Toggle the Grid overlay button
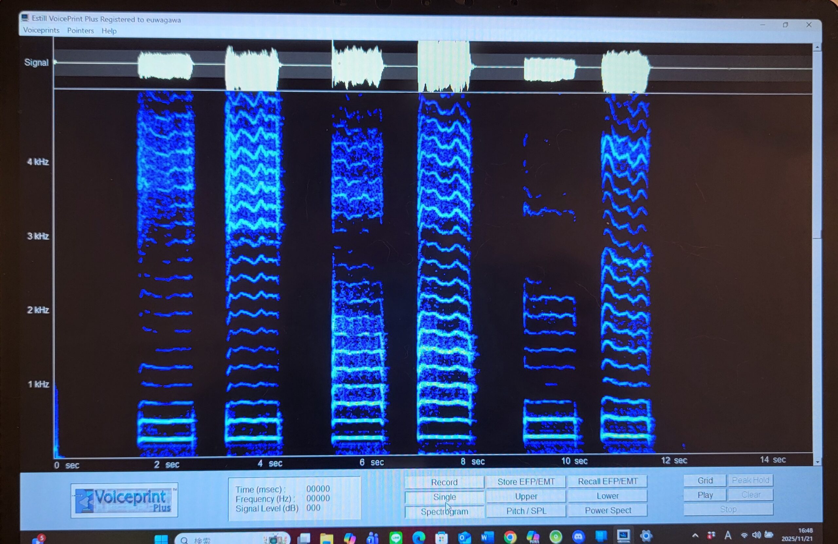Image resolution: width=838 pixels, height=544 pixels. pos(704,480)
